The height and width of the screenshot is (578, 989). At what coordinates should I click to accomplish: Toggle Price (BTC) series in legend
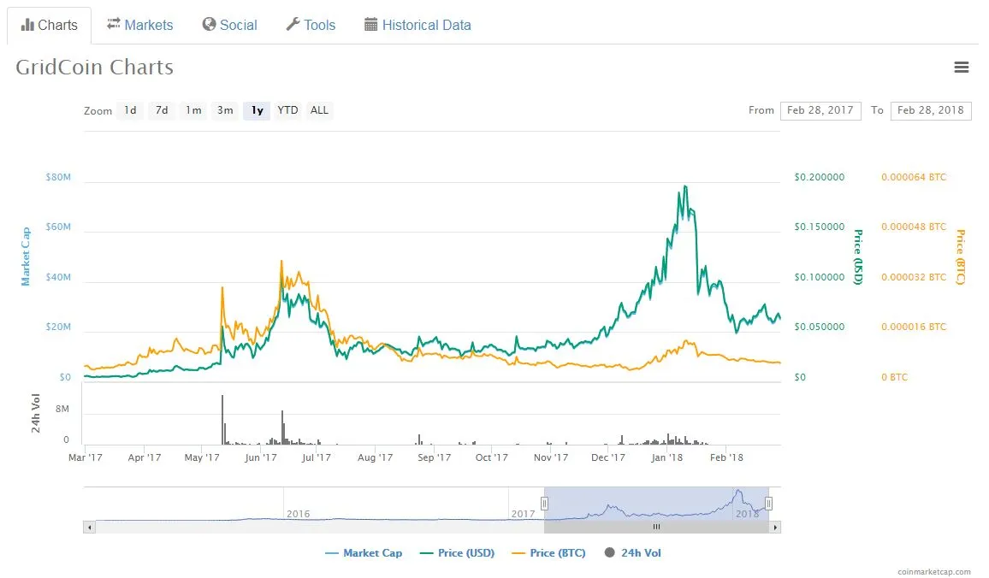click(x=548, y=553)
